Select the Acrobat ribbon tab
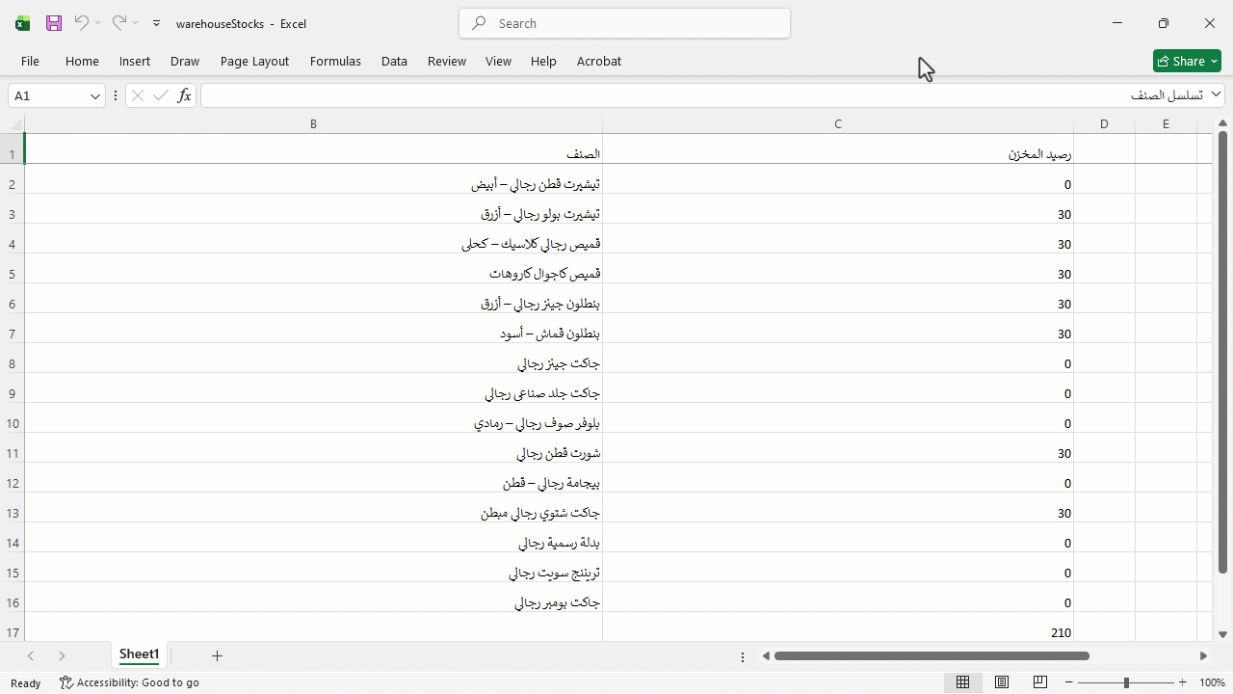Image resolution: width=1233 pixels, height=694 pixels. [599, 61]
